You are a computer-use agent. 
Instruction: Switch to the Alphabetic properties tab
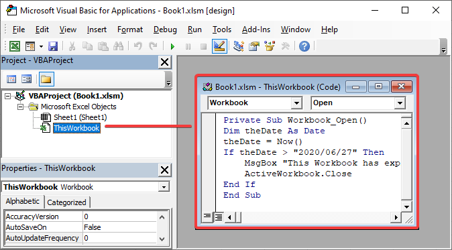pyautogui.click(x=23, y=201)
